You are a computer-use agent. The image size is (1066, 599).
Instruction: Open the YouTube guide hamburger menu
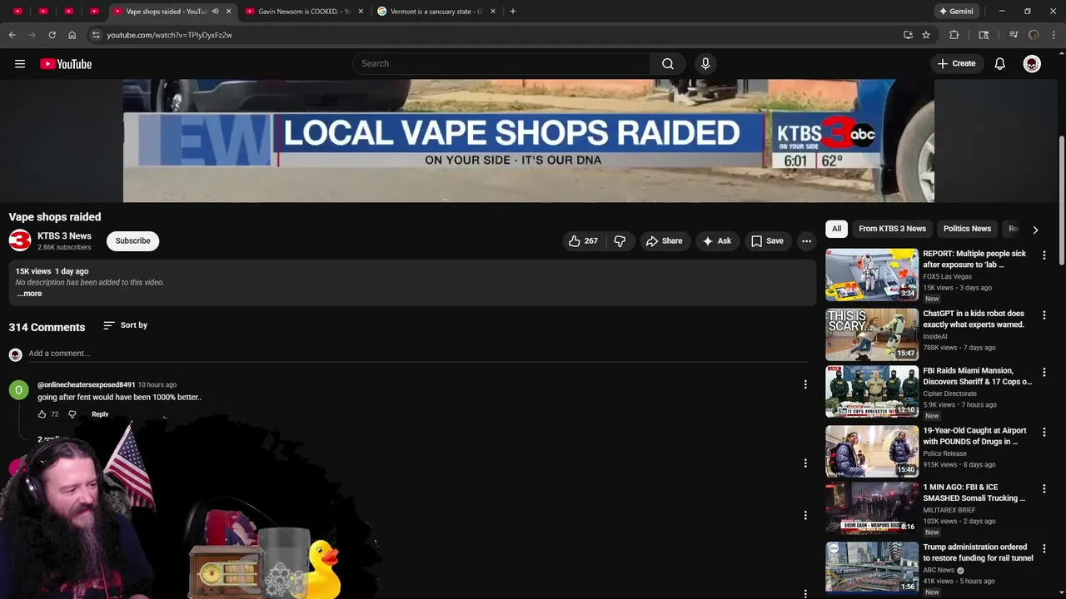click(20, 64)
